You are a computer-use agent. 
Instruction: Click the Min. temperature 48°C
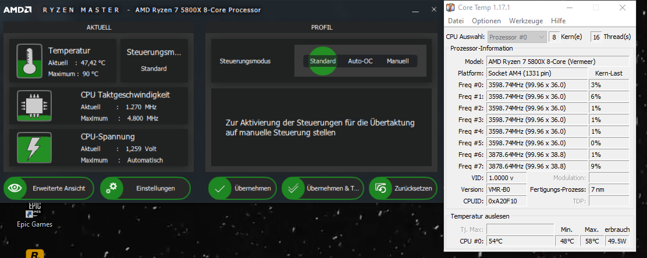tap(567, 241)
